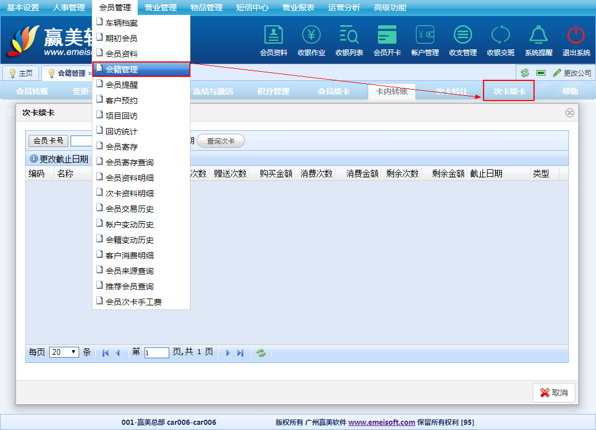596x430 pixels.
Task: Visit the www.emeisoft.com link
Action: 381,422
